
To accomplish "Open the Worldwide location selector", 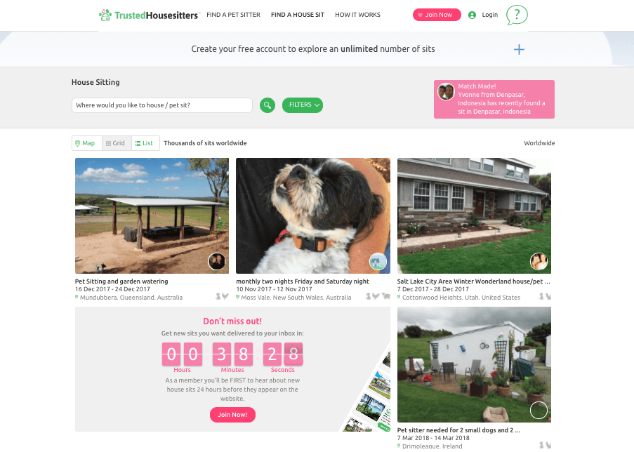I will tap(539, 143).
